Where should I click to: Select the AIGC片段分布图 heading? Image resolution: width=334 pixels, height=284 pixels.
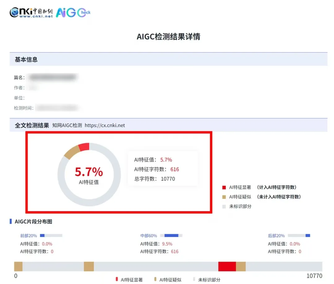(x=33, y=222)
